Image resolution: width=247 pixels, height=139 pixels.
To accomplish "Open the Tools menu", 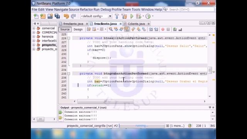I will pos(136,10).
